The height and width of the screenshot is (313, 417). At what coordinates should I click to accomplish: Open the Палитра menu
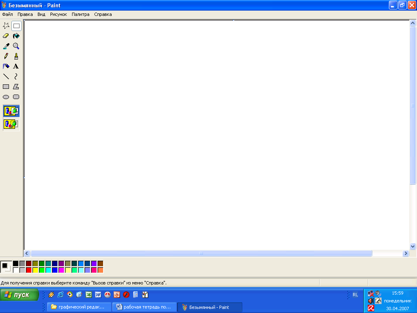tap(81, 14)
